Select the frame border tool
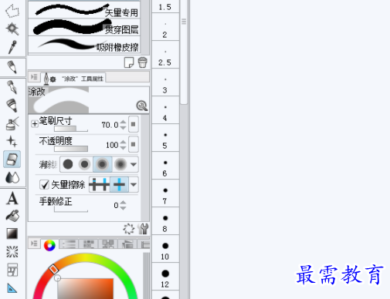The height and width of the screenshot is (299, 390). click(12, 270)
